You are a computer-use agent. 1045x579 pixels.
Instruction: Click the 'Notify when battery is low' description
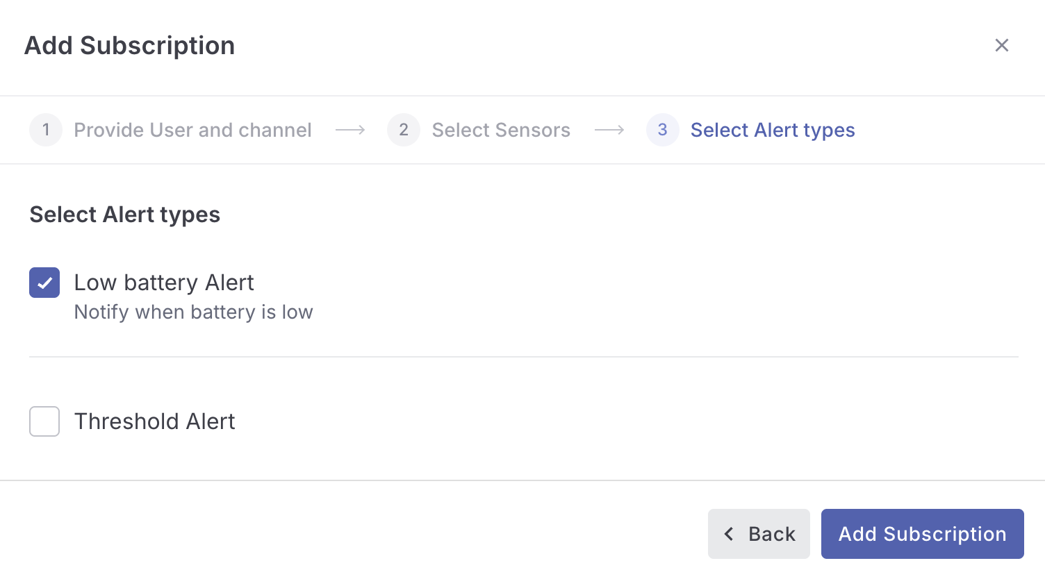(193, 312)
